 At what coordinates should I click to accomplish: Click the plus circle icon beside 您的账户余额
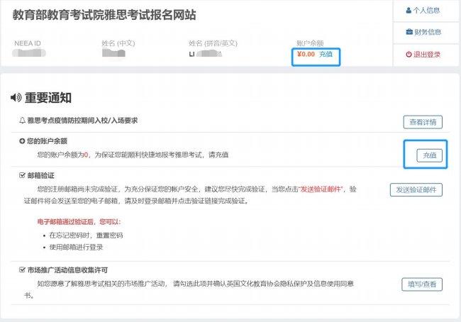coord(22,142)
